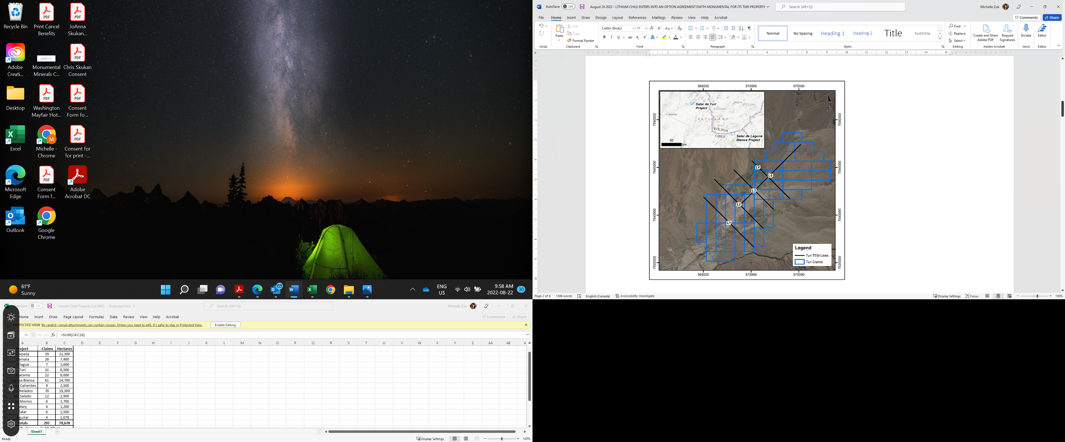The width and height of the screenshot is (1065, 442).
Task: Click the Share button in Word
Action: click(1052, 17)
